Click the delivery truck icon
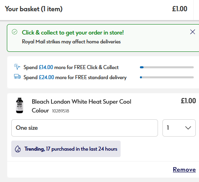The image size is (199, 182). pyautogui.click(x=17, y=77)
